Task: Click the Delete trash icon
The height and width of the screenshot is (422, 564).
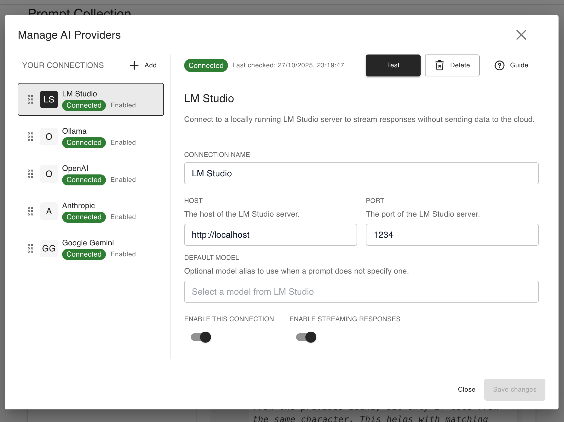Action: pyautogui.click(x=439, y=65)
